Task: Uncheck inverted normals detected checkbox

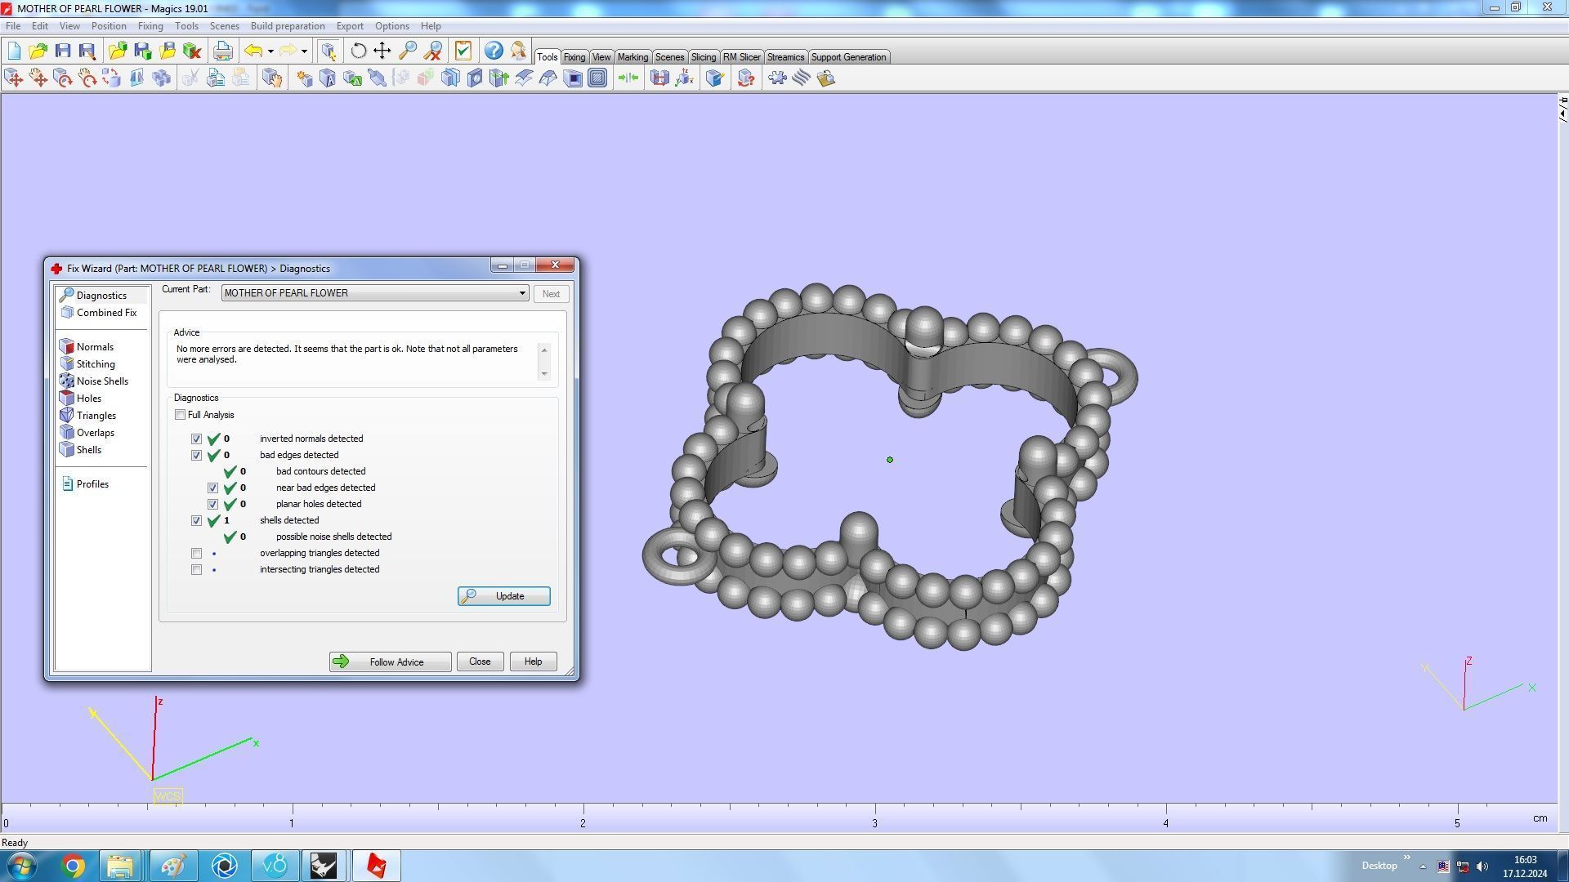Action: pos(197,439)
